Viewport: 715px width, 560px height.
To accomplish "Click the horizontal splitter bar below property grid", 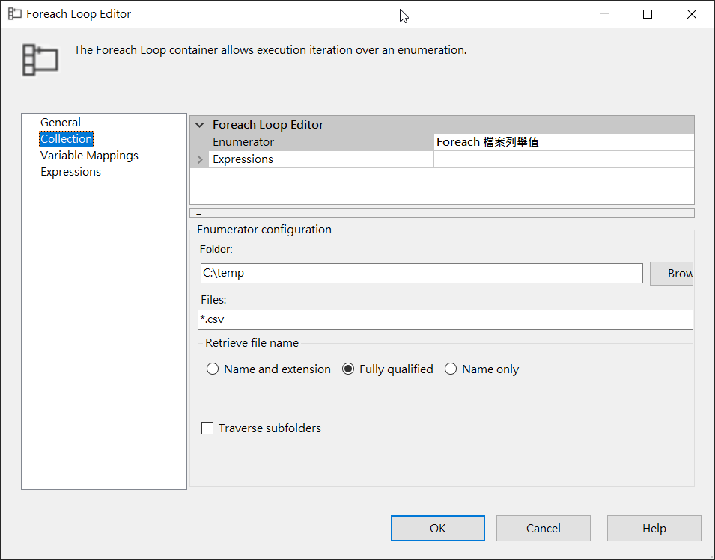I will 442,213.
